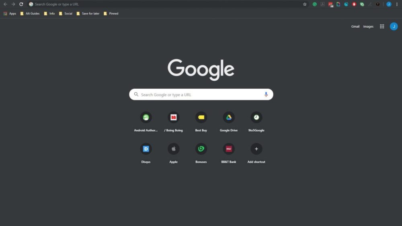Open the Apple shortcut
The image size is (402, 226).
(174, 154)
